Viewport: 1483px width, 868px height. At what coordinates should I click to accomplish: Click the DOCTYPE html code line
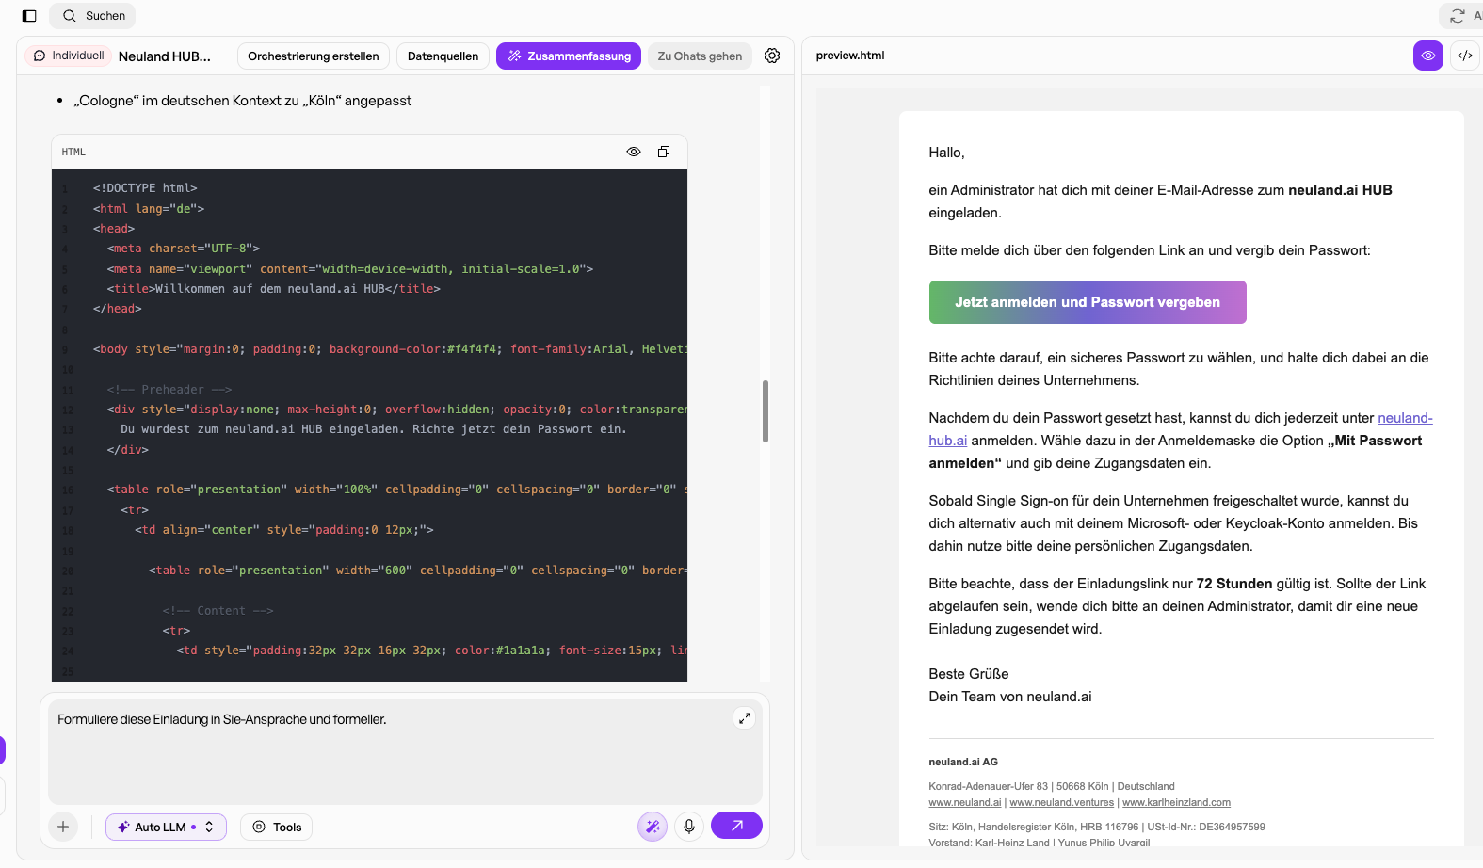[x=145, y=188]
